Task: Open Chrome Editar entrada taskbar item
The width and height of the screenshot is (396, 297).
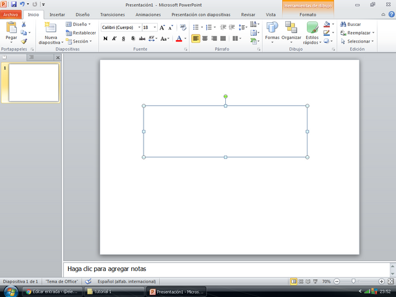Action: tap(52, 291)
